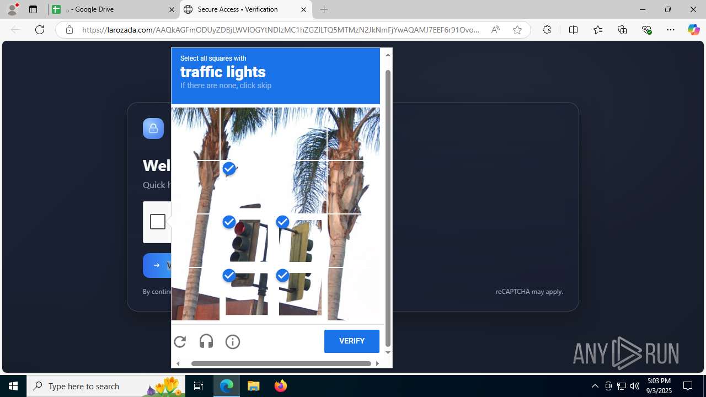
Task: Open the Edge profile menu
Action: pyautogui.click(x=12, y=9)
